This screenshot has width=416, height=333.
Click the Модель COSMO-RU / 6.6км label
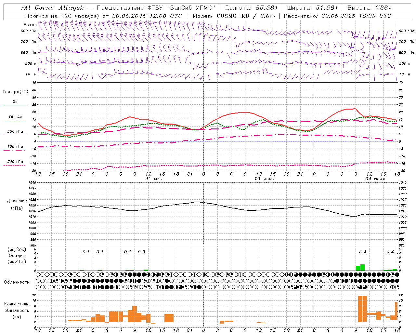coord(234,16)
